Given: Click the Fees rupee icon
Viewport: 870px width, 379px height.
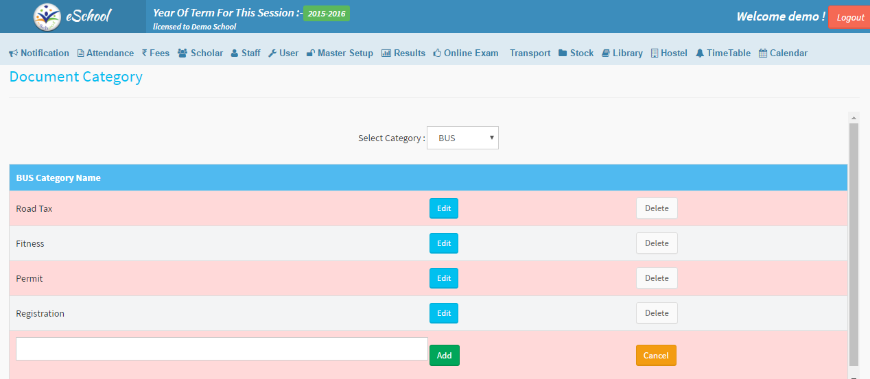Looking at the screenshot, I should tap(144, 53).
